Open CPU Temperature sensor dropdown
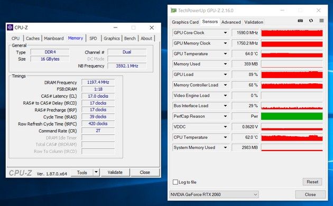This screenshot has width=333, height=206. click(225, 137)
